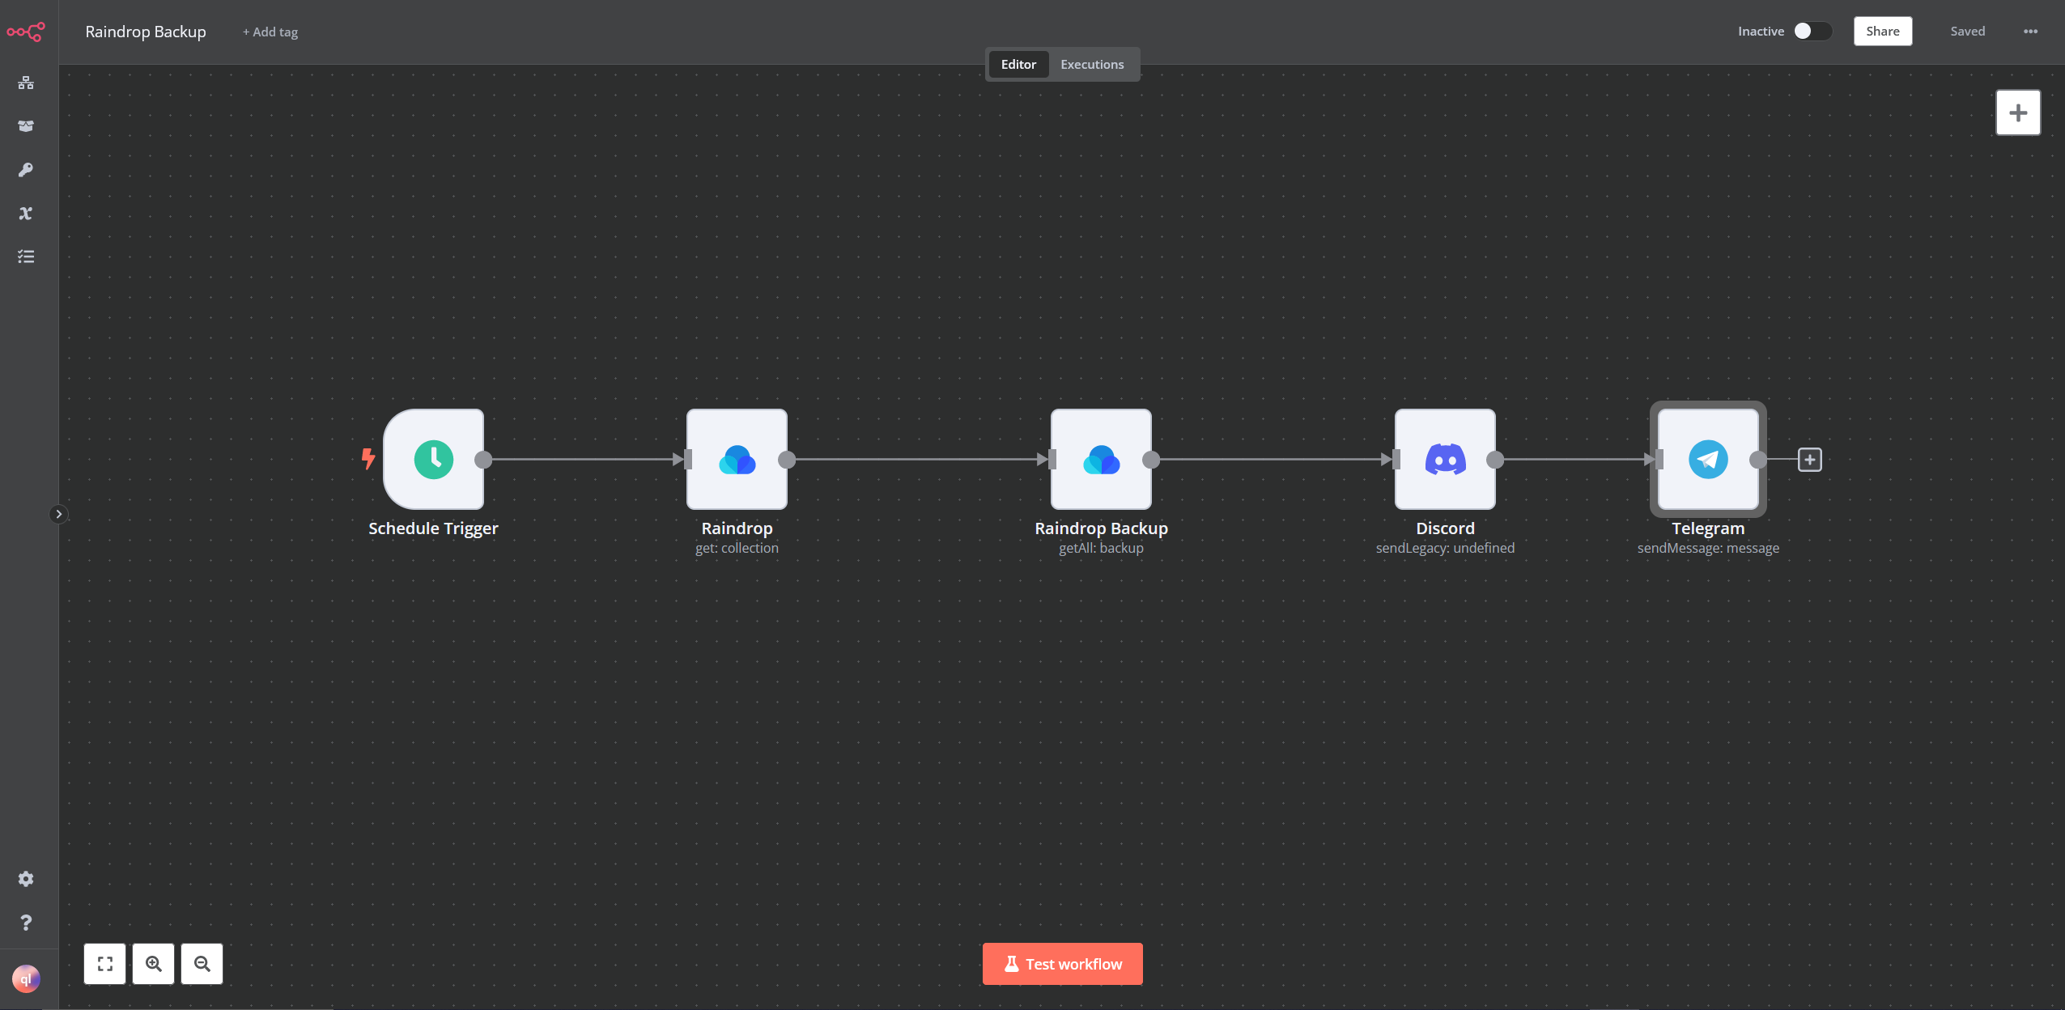Open the add node panel plus button
Viewport: 2065px width, 1010px height.
(x=2018, y=112)
